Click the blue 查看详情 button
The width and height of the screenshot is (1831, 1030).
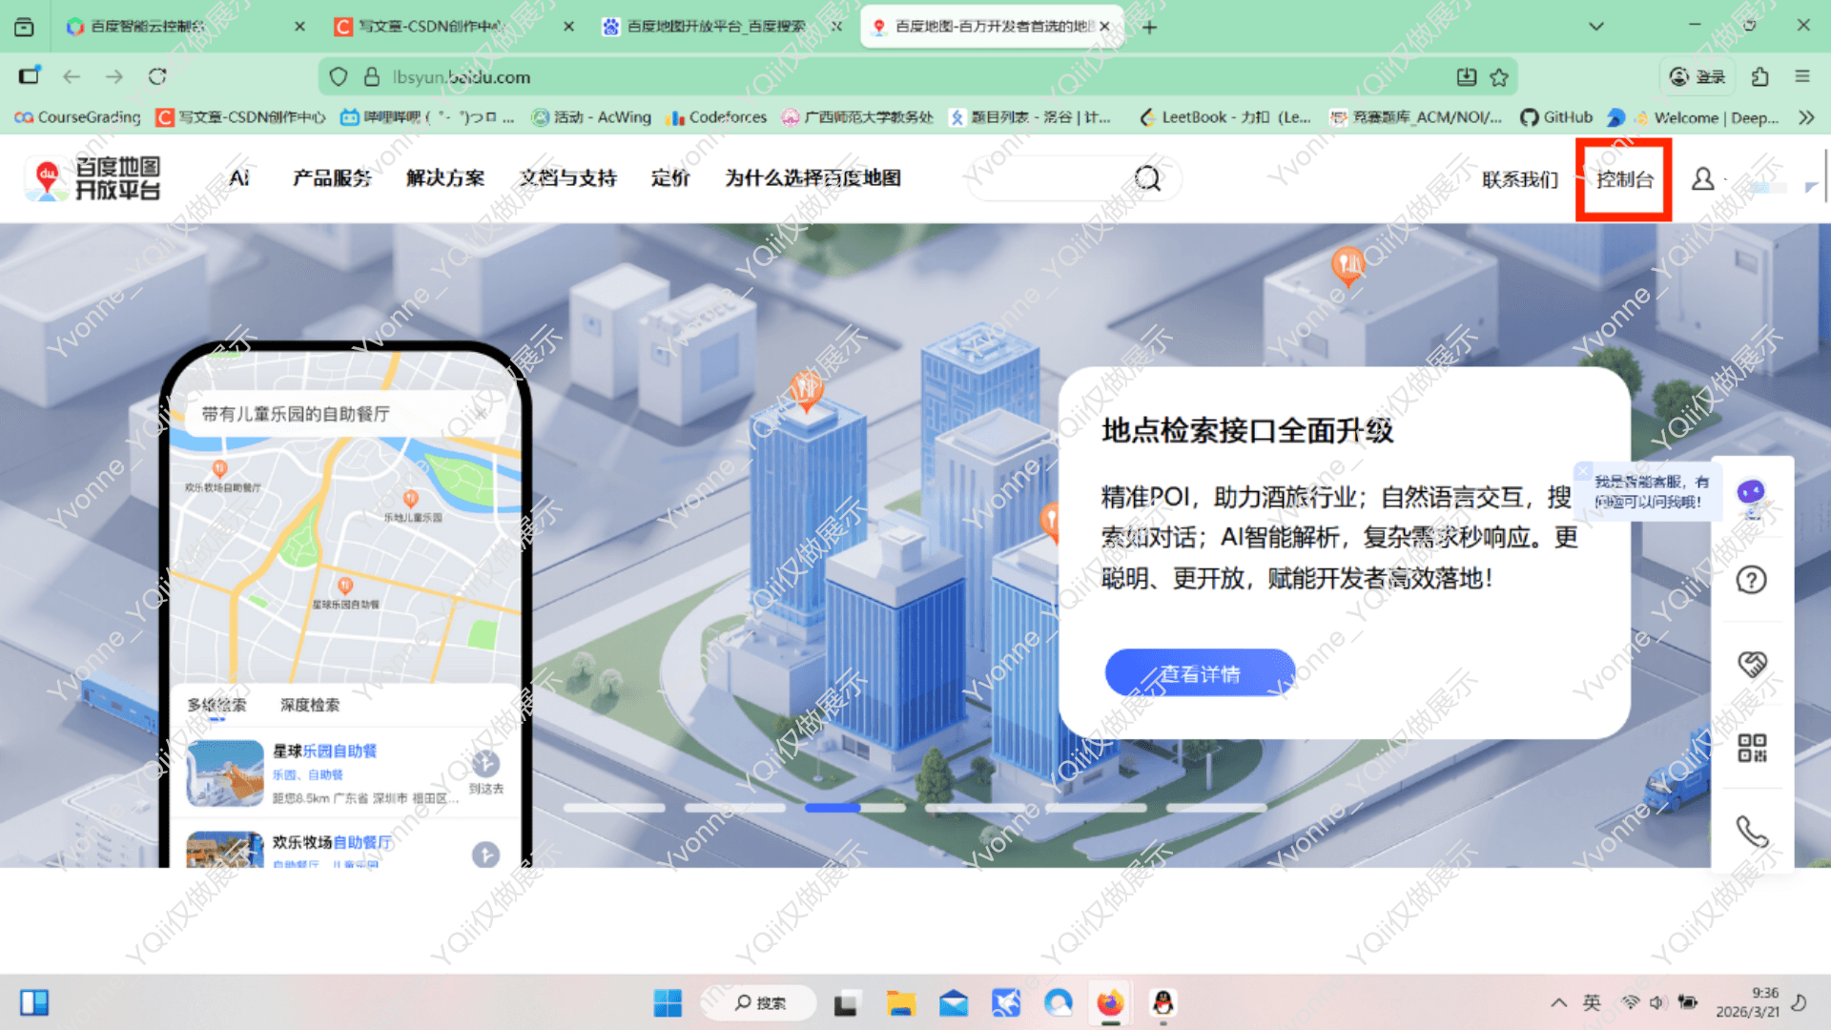(1200, 673)
